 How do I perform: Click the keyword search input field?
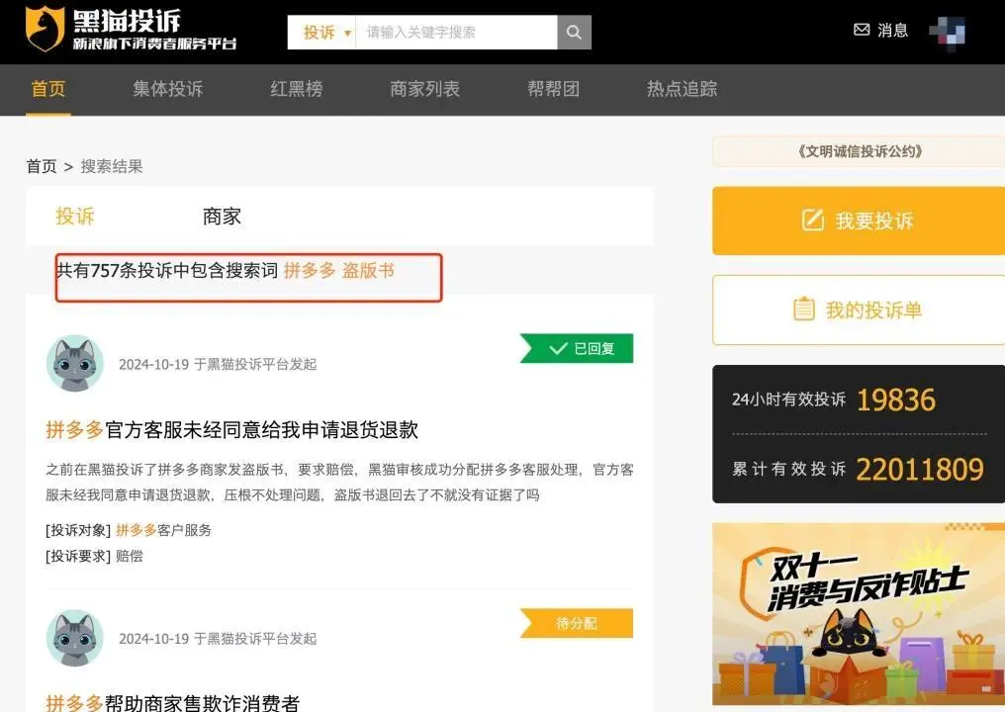pos(456,32)
